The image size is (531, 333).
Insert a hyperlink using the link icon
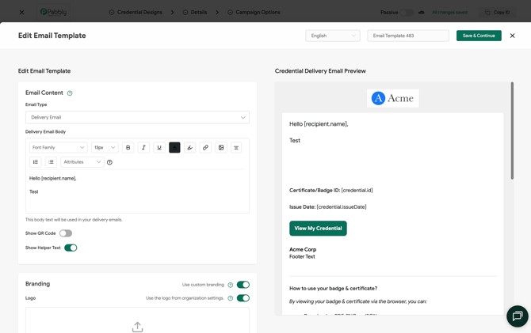[205, 147]
